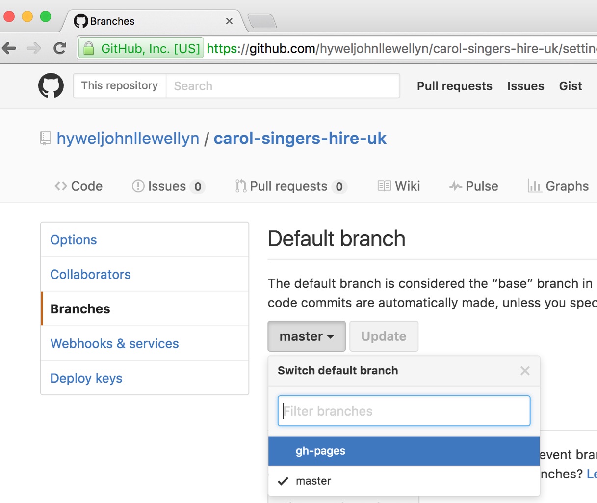
Task: Select Collaborators in the settings sidebar
Action: pos(145,274)
